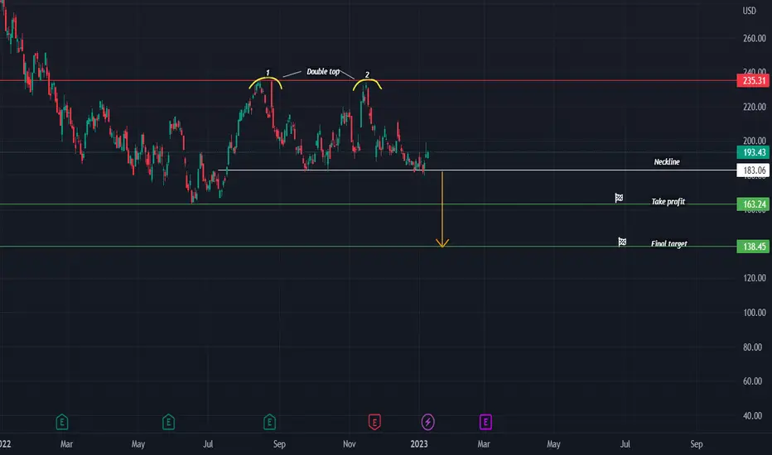The height and width of the screenshot is (455, 772).
Task: Select the 'Final target' text label
Action: (669, 243)
